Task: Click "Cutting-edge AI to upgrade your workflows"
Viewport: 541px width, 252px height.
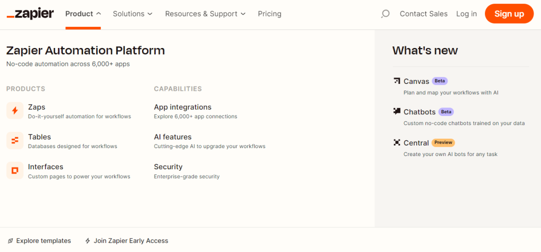Action: click(x=210, y=147)
